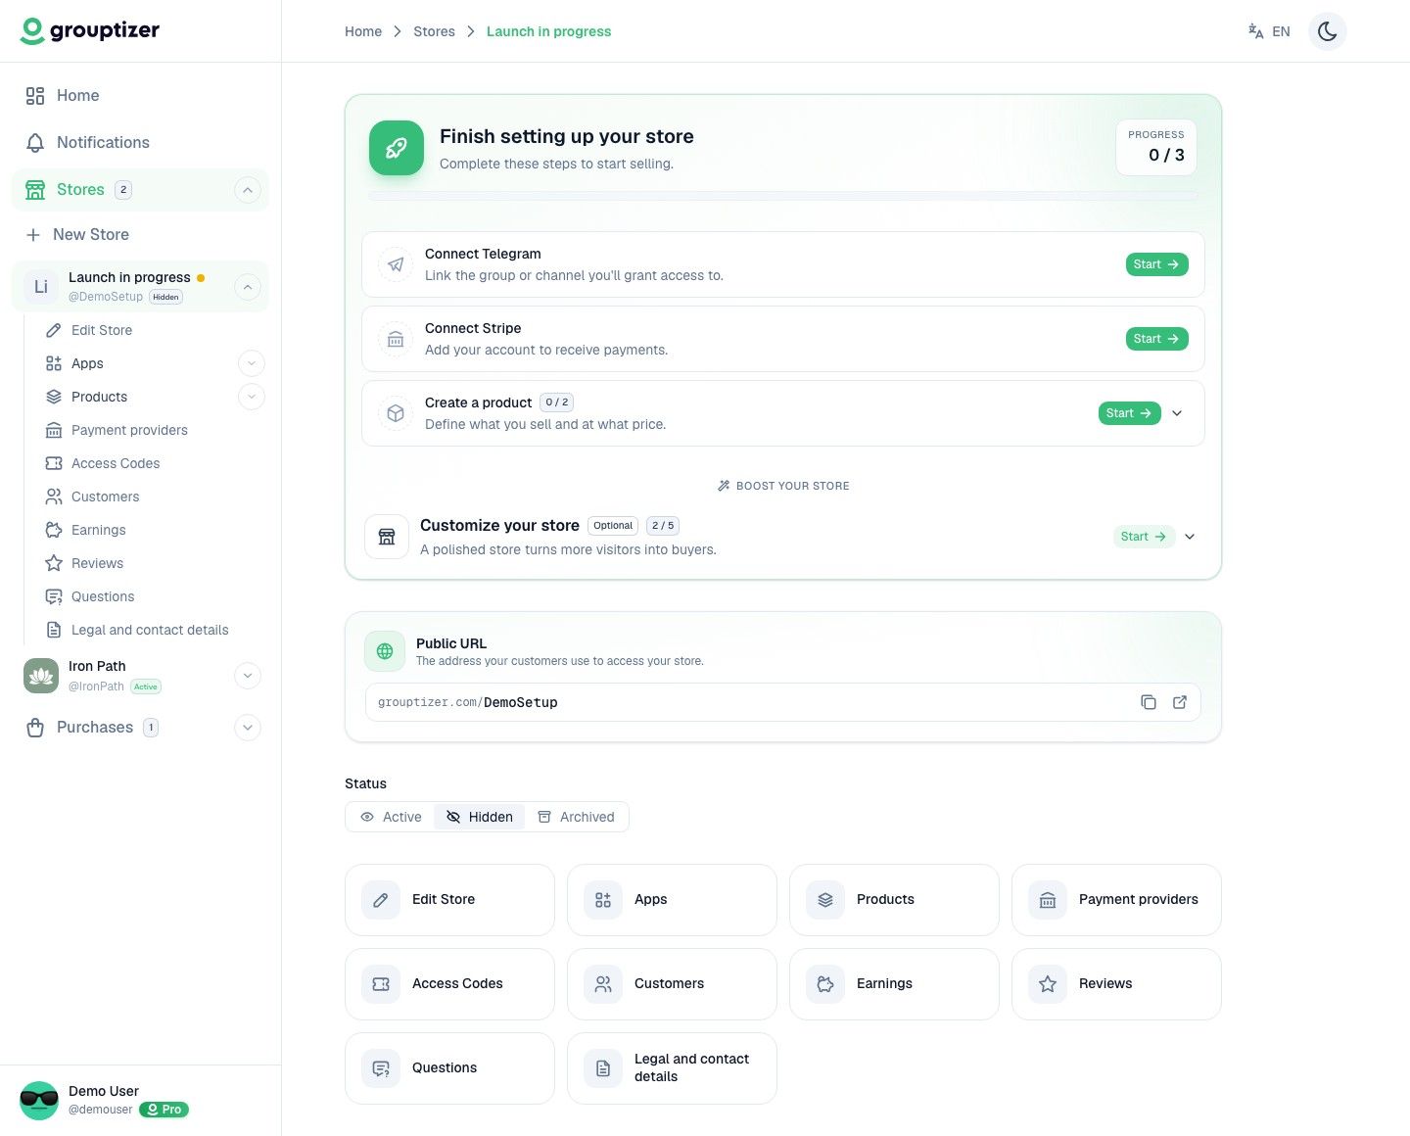The image size is (1410, 1136).
Task: Expand Customize your store chevron
Action: 1190,537
